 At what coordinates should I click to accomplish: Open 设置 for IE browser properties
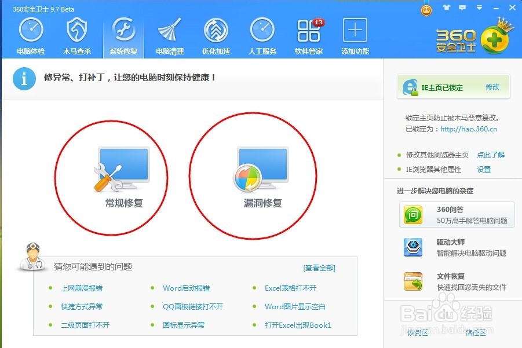tap(484, 170)
